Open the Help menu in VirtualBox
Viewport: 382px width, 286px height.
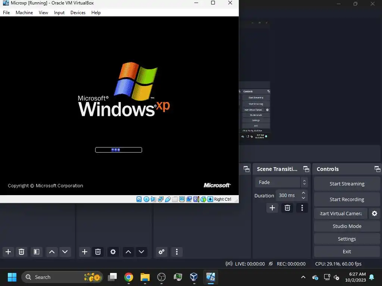coord(96,13)
